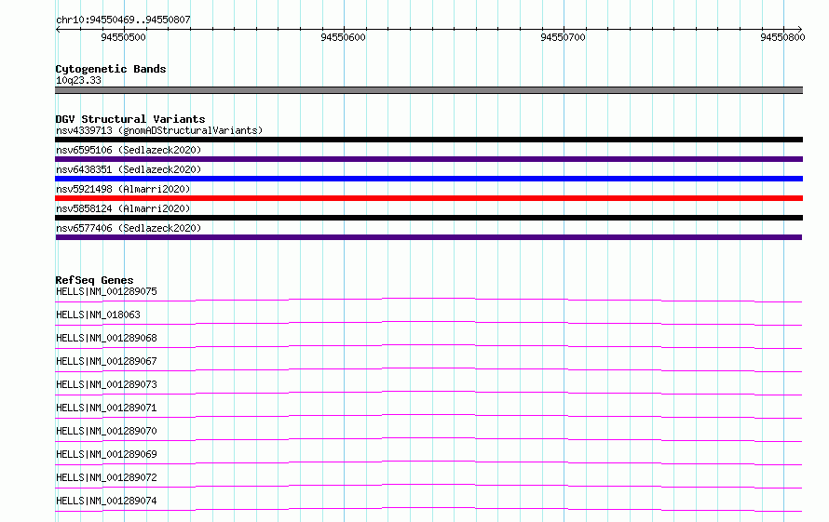
Task: Click the 94550500 ruler coordinate
Action: click(123, 37)
